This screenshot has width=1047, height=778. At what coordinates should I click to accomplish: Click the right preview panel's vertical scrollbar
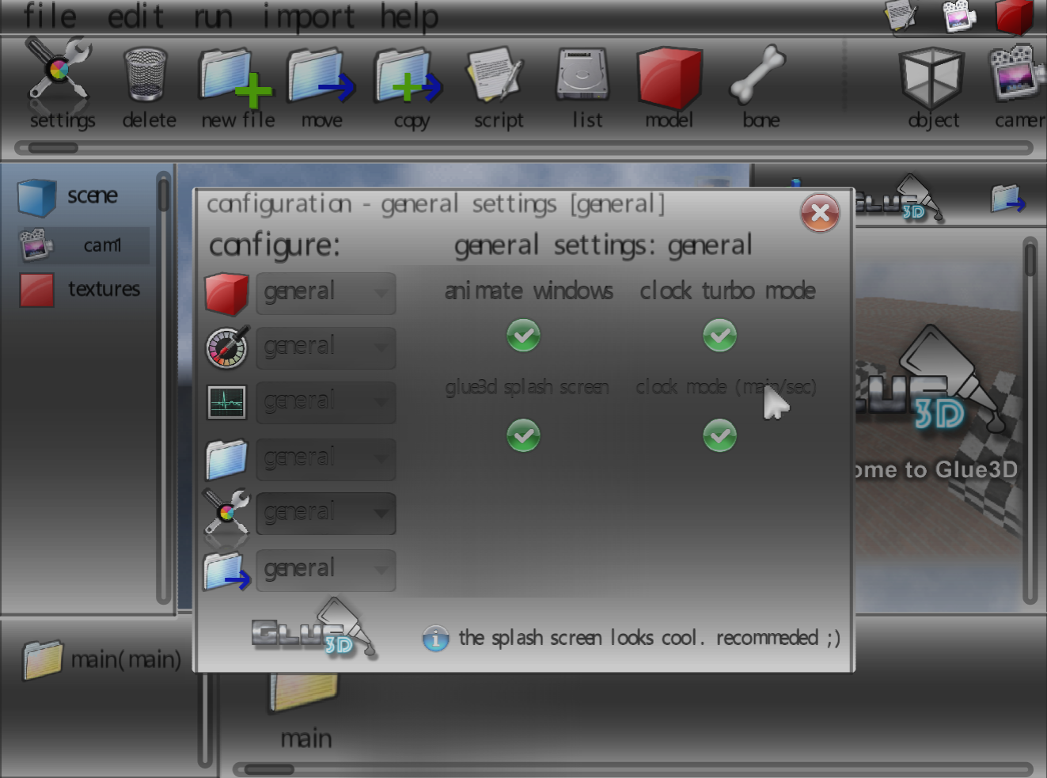1030,419
